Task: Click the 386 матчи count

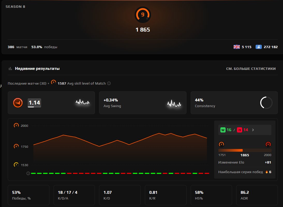Action: point(17,47)
